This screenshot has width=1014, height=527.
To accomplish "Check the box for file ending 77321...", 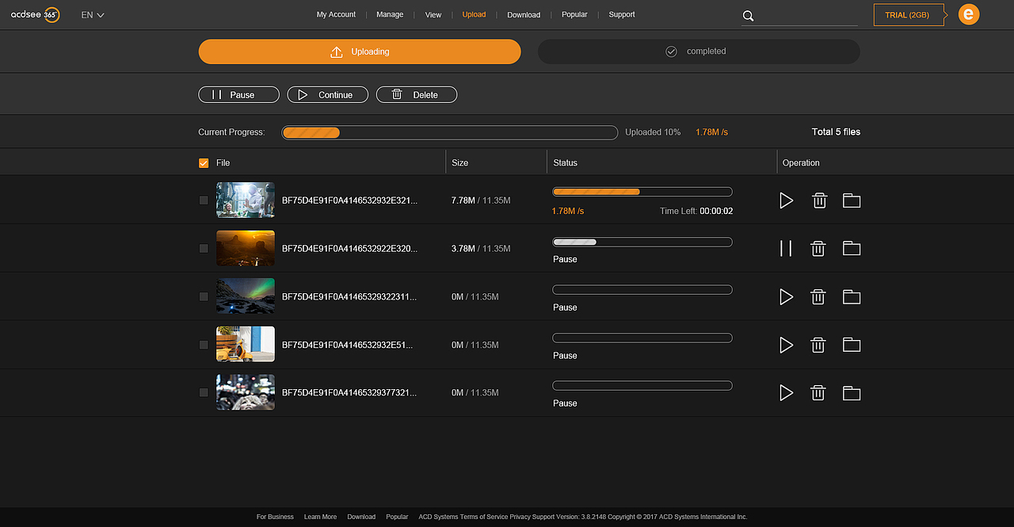I will coord(204,392).
